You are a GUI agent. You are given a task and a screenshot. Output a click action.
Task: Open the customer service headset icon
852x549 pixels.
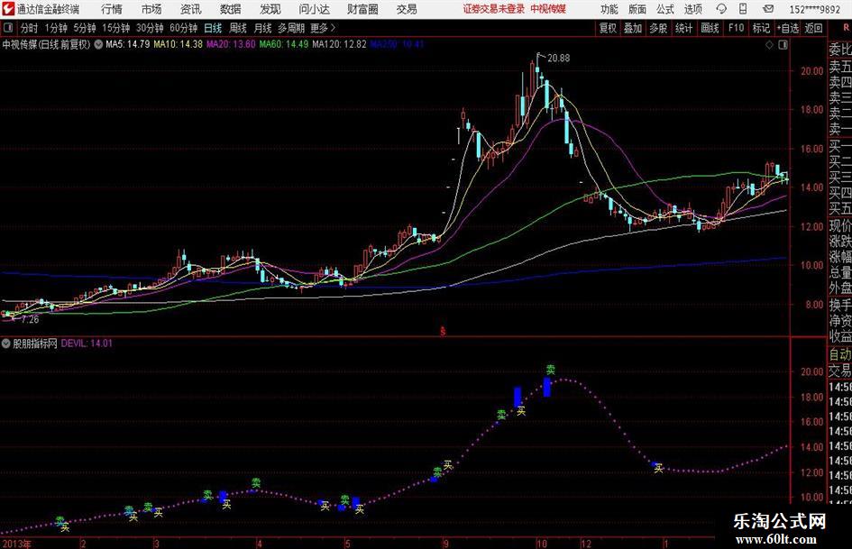[x=721, y=9]
